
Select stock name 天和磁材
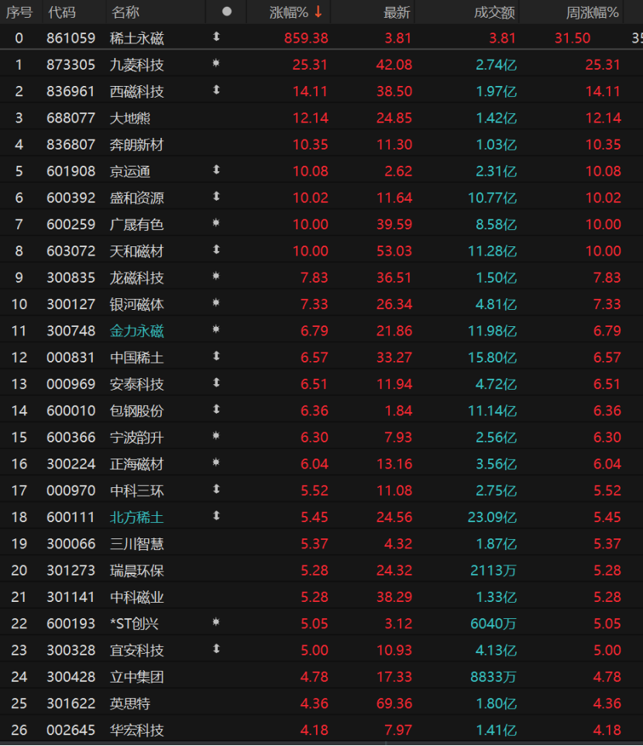(136, 251)
